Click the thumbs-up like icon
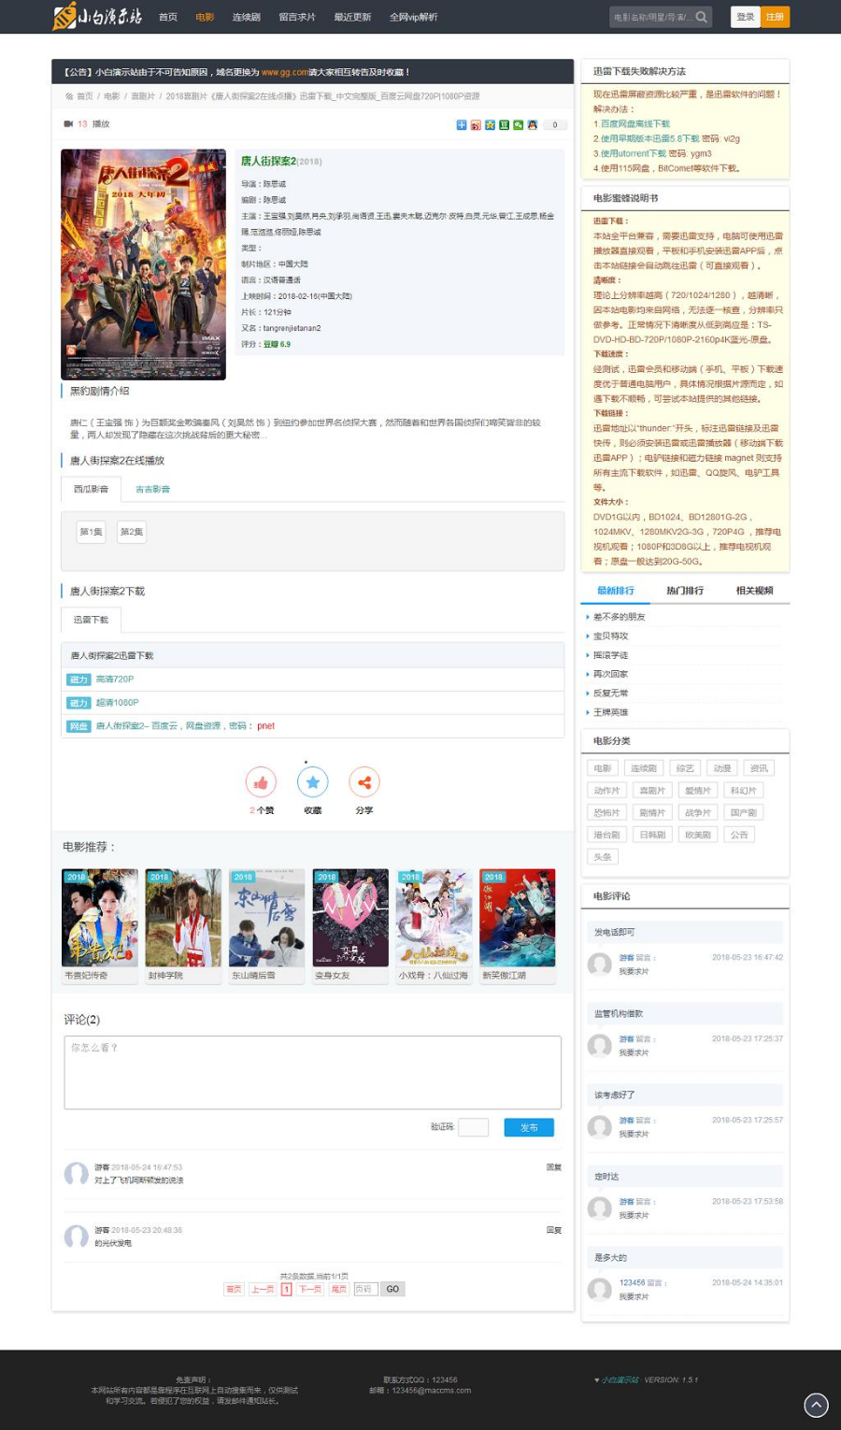Viewport: 841px width, 1430px height. click(x=261, y=782)
